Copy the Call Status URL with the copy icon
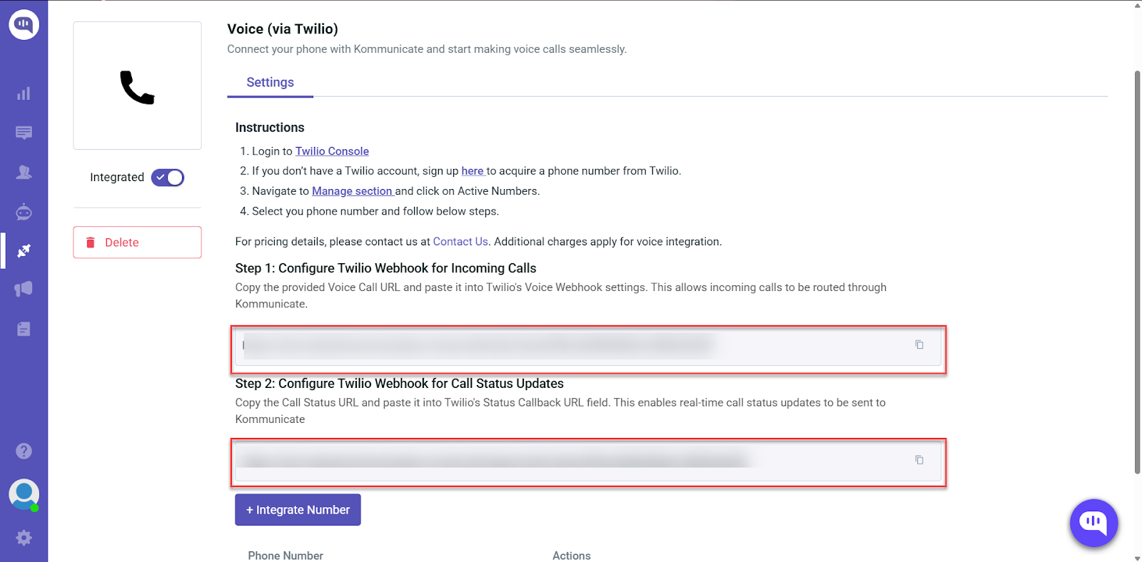This screenshot has height=562, width=1142. (x=919, y=460)
